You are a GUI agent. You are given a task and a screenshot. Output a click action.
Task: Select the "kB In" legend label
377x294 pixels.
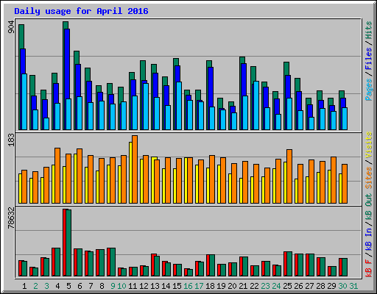(x=369, y=240)
